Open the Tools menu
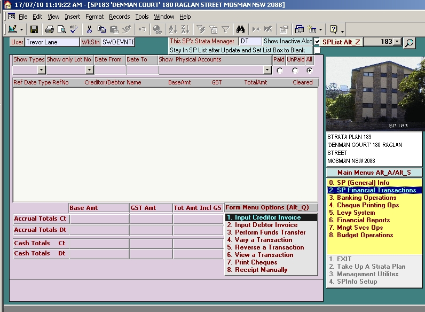425x312 pixels. point(142,17)
